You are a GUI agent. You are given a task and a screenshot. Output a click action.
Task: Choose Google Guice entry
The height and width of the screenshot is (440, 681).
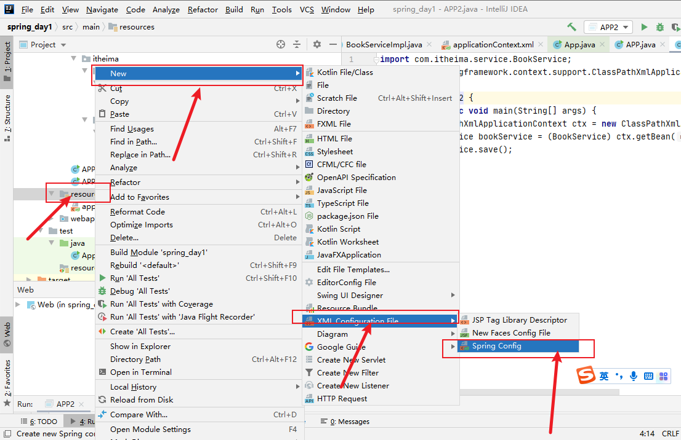(381, 347)
